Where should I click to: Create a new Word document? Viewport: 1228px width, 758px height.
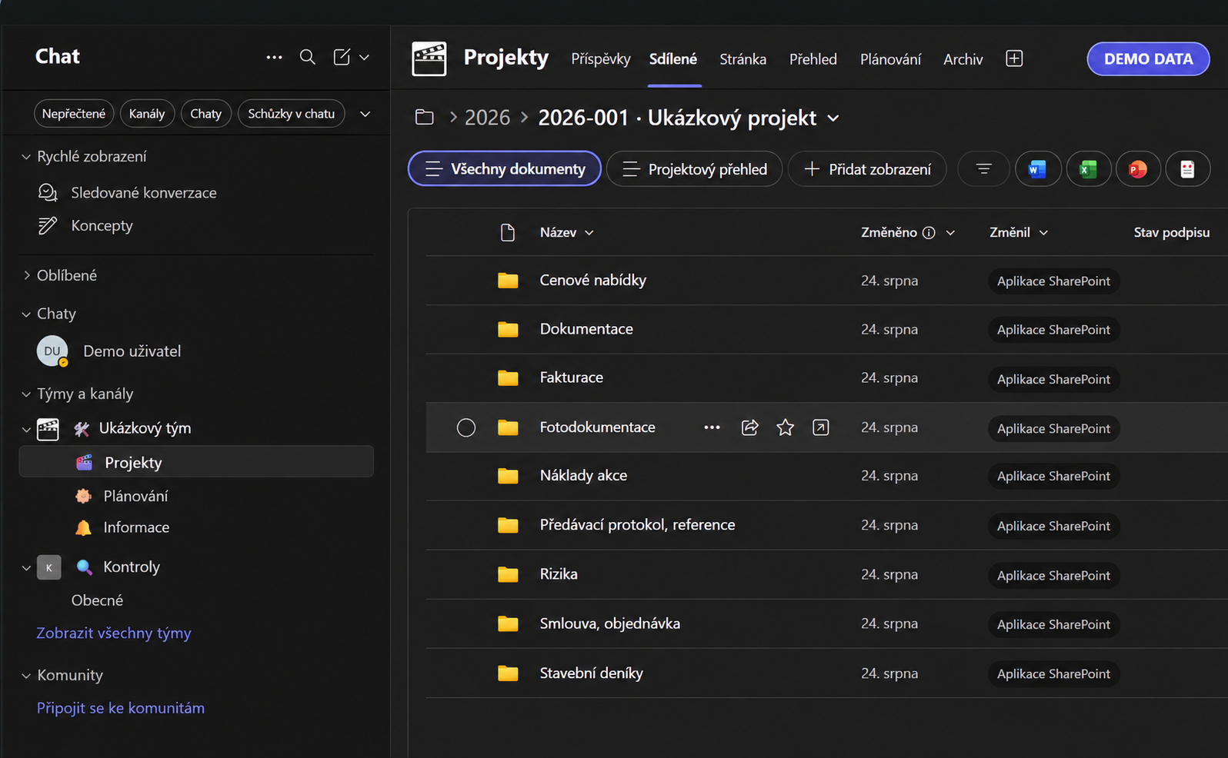[1037, 169]
